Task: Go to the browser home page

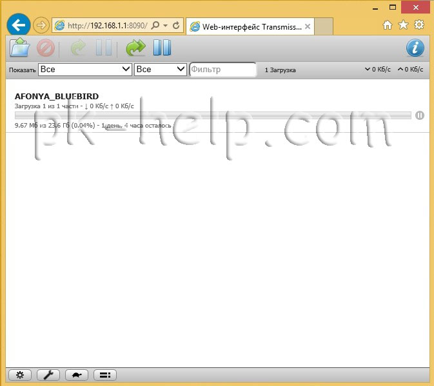Action: pos(388,25)
